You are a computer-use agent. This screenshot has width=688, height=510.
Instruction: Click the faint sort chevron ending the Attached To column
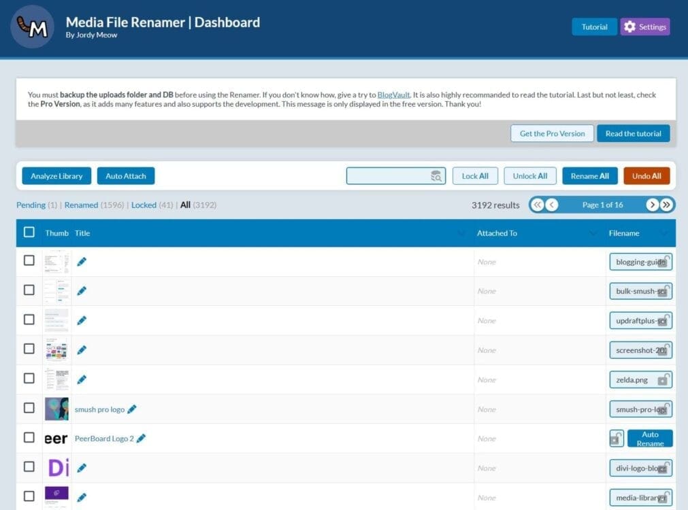[x=593, y=233]
